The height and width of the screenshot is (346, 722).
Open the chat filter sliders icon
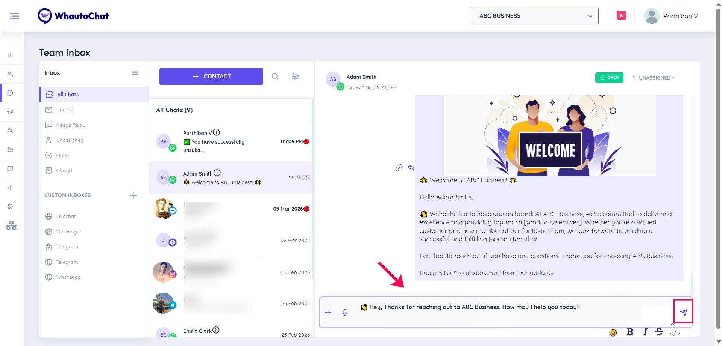295,77
